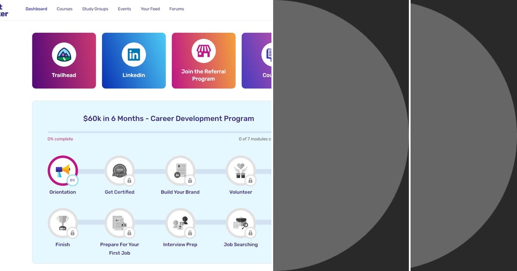Open Study Groups from the navbar
The height and width of the screenshot is (271, 517).
point(95,9)
